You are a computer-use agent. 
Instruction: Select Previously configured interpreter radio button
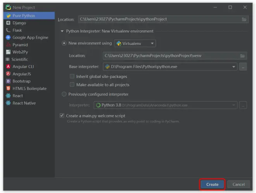(64, 94)
